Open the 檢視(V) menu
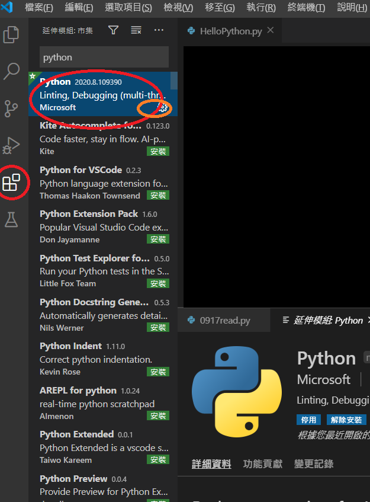The image size is (370, 502). [178, 7]
